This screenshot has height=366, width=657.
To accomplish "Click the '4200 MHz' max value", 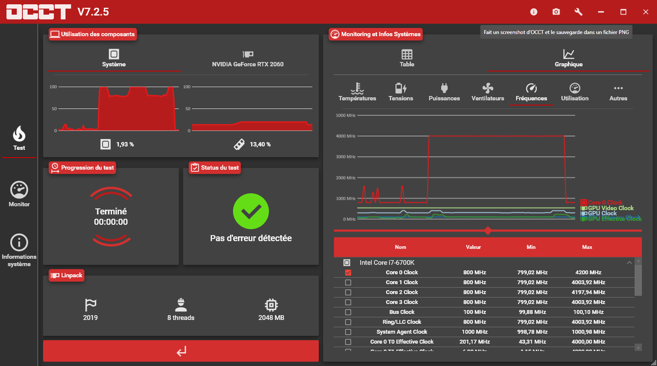I will 588,273.
